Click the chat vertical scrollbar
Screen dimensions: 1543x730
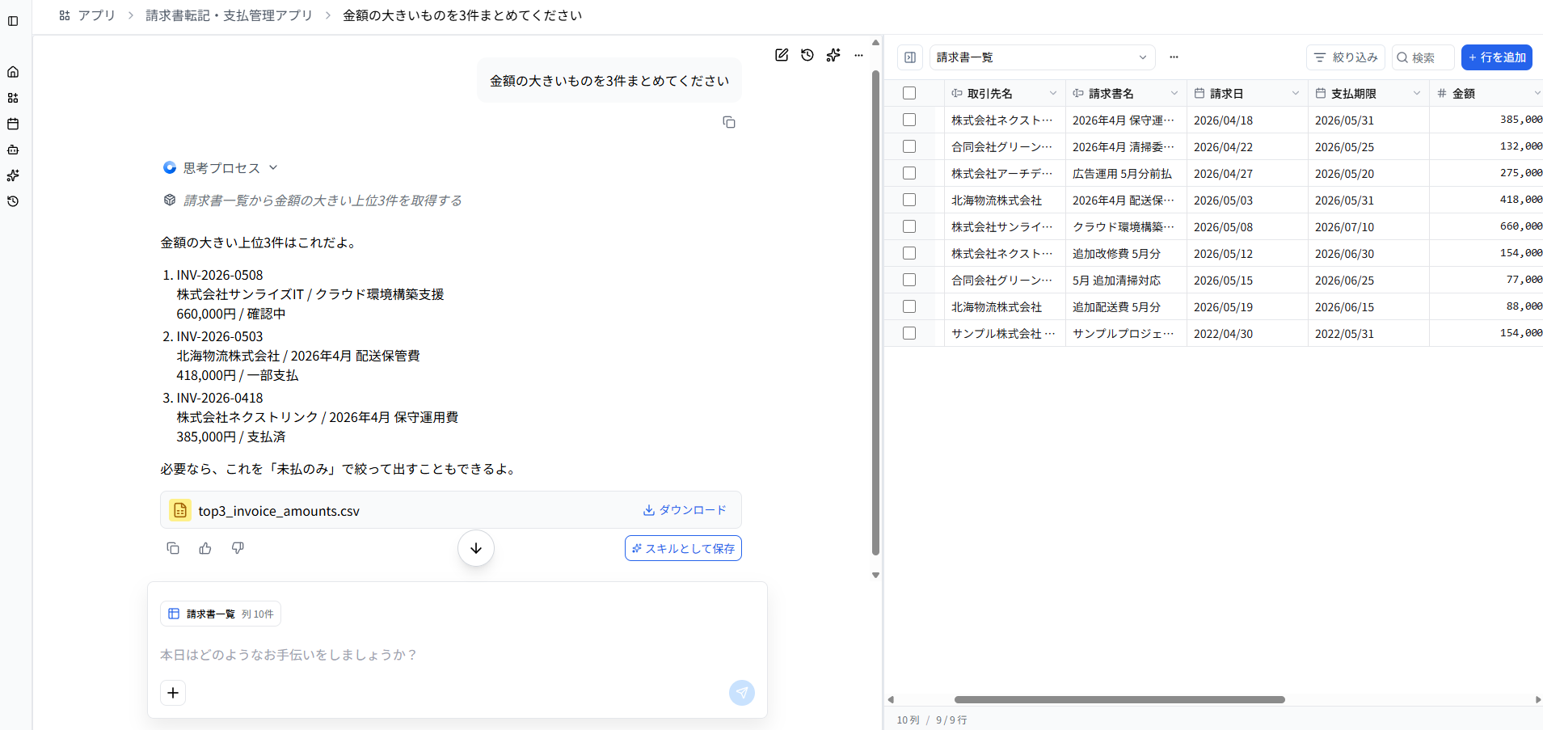(875, 313)
